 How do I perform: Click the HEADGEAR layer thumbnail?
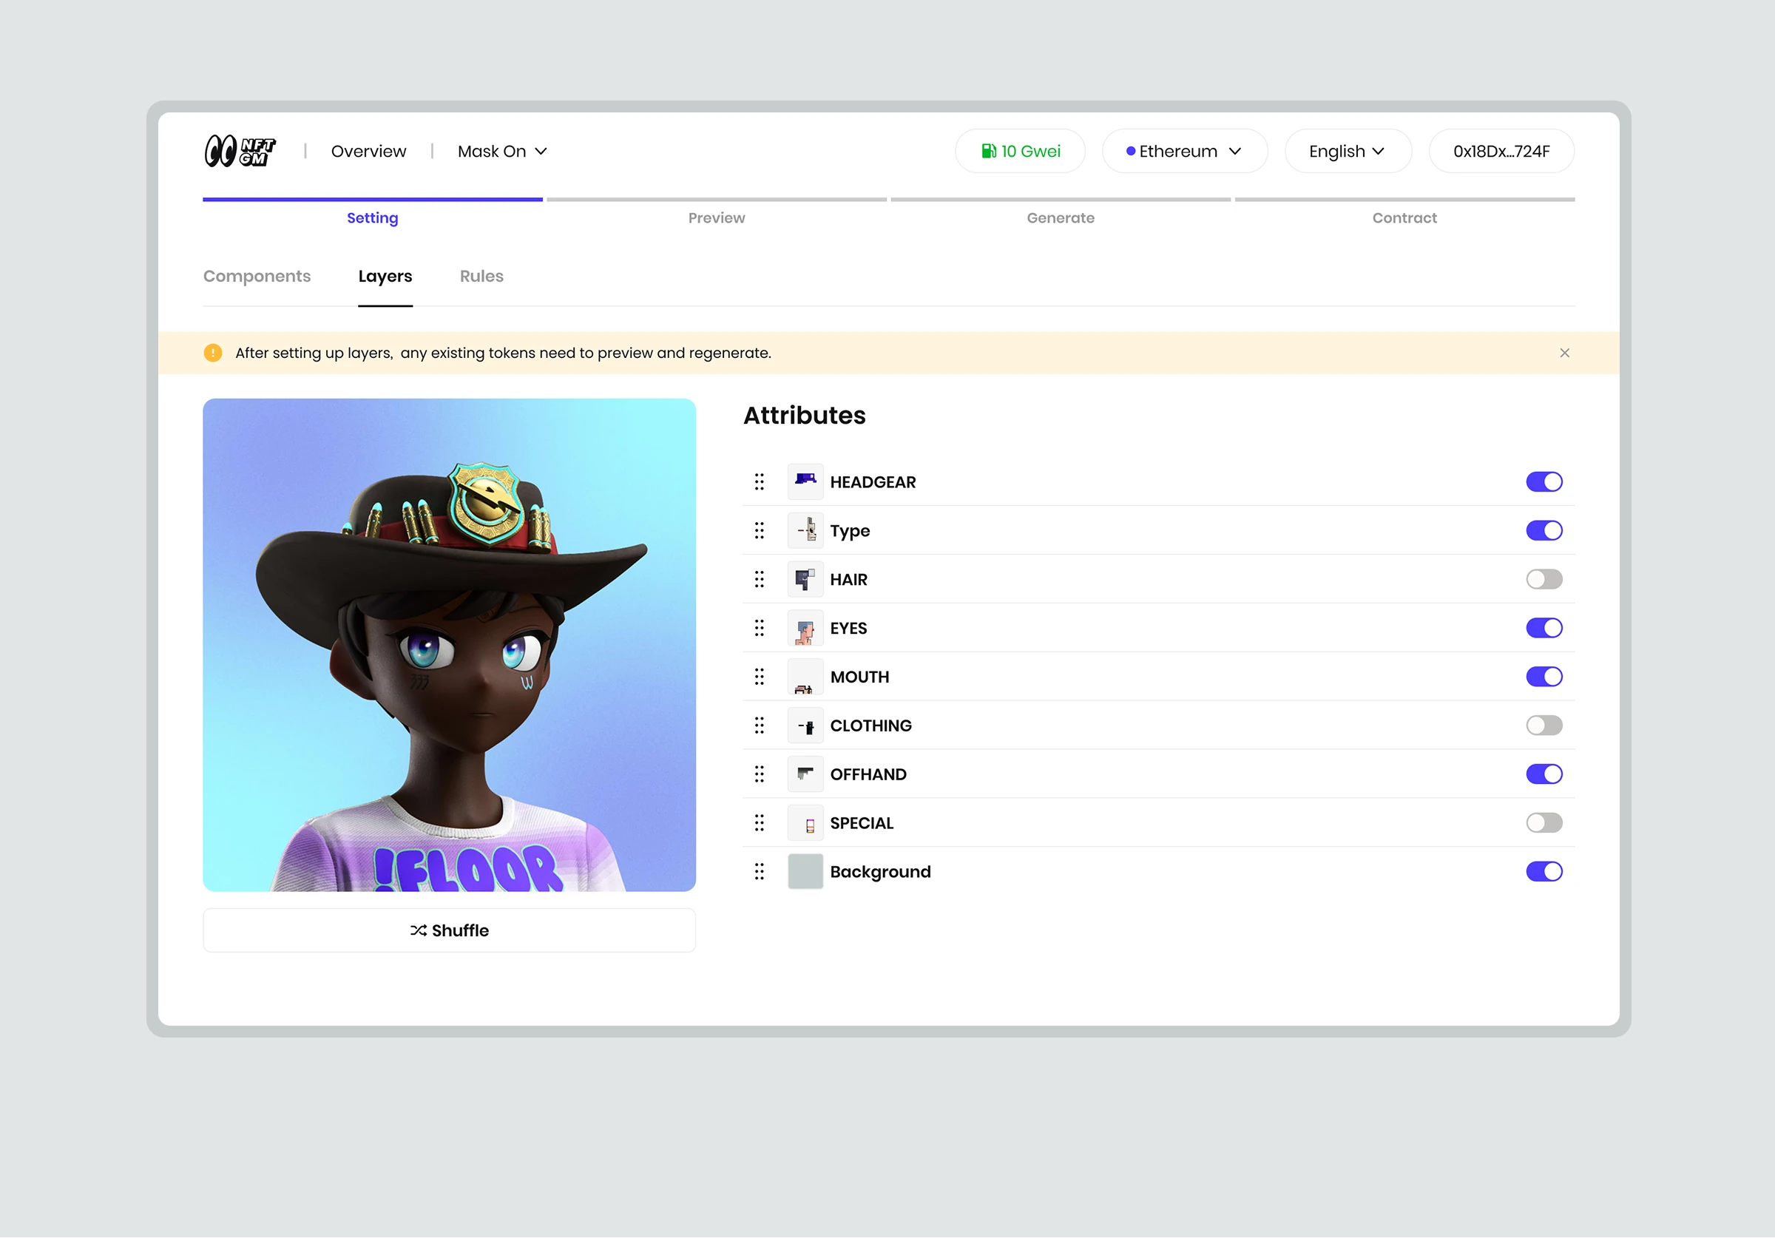(x=805, y=481)
